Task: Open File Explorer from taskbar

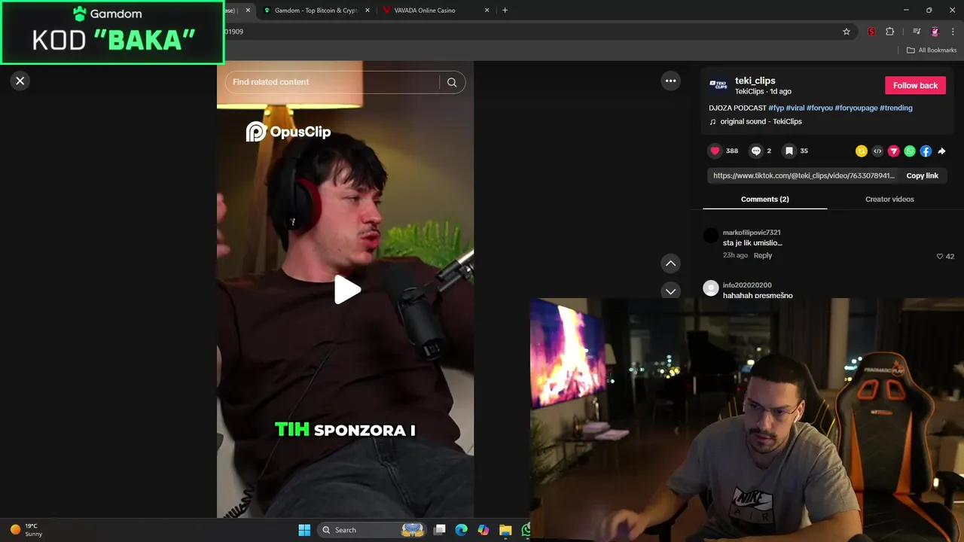Action: click(x=505, y=530)
